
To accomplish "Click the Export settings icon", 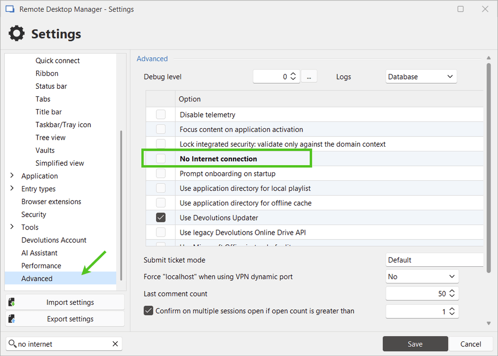I will (12, 319).
